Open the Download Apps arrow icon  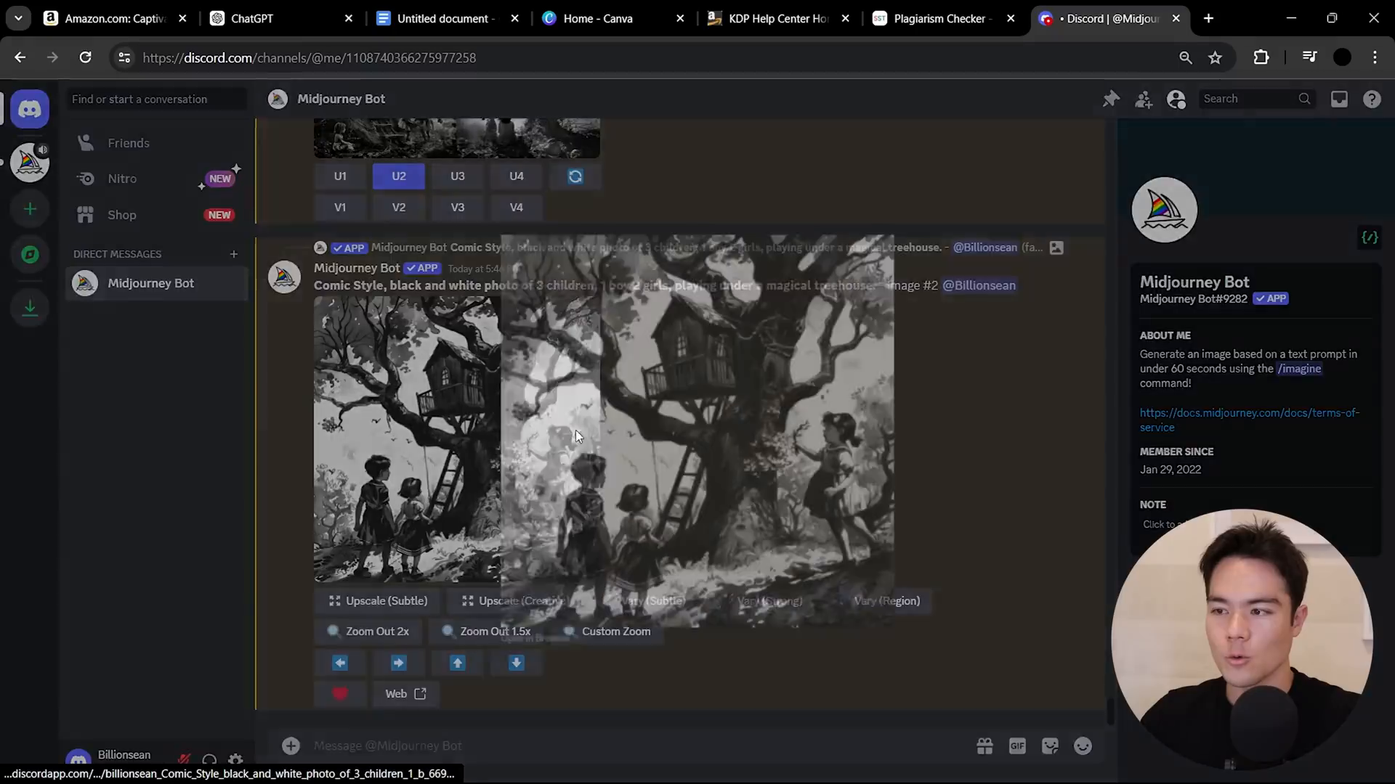[x=30, y=308]
